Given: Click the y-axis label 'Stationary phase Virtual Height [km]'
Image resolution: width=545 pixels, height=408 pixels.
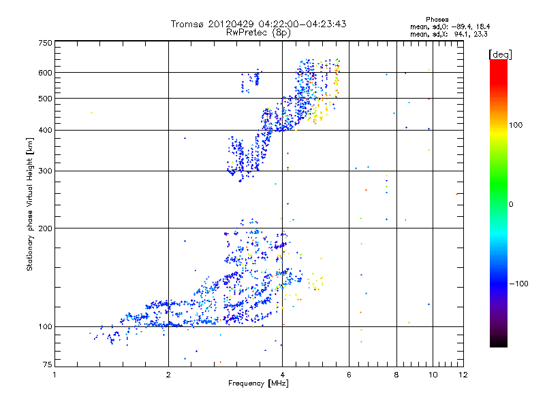Looking at the screenshot, I should point(30,204).
